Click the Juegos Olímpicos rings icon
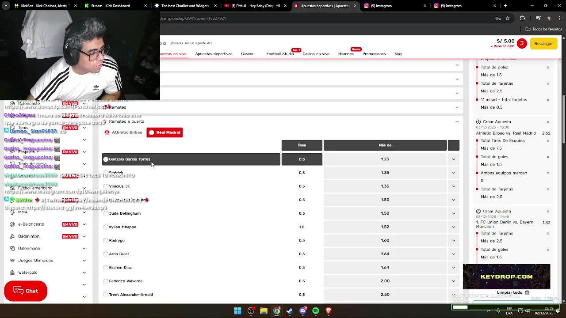This screenshot has width=566, height=318. click(x=12, y=261)
